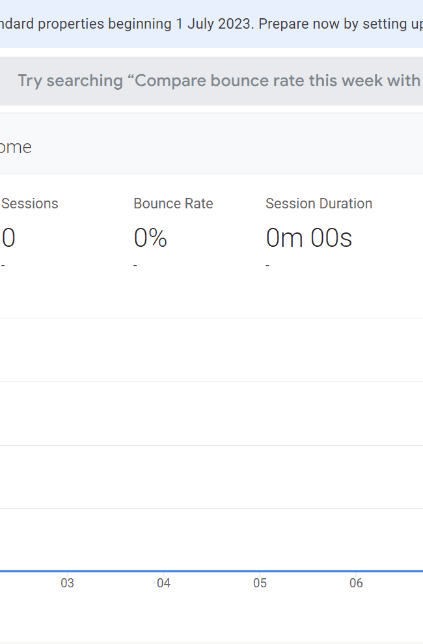The image size is (423, 644).
Task: Click the blue chart line above the 04 label
Action: point(163,571)
